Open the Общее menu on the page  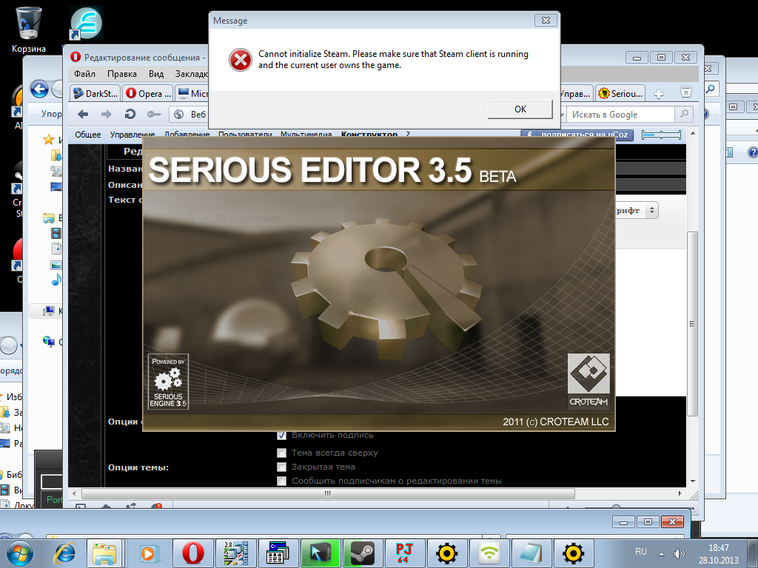click(x=88, y=135)
